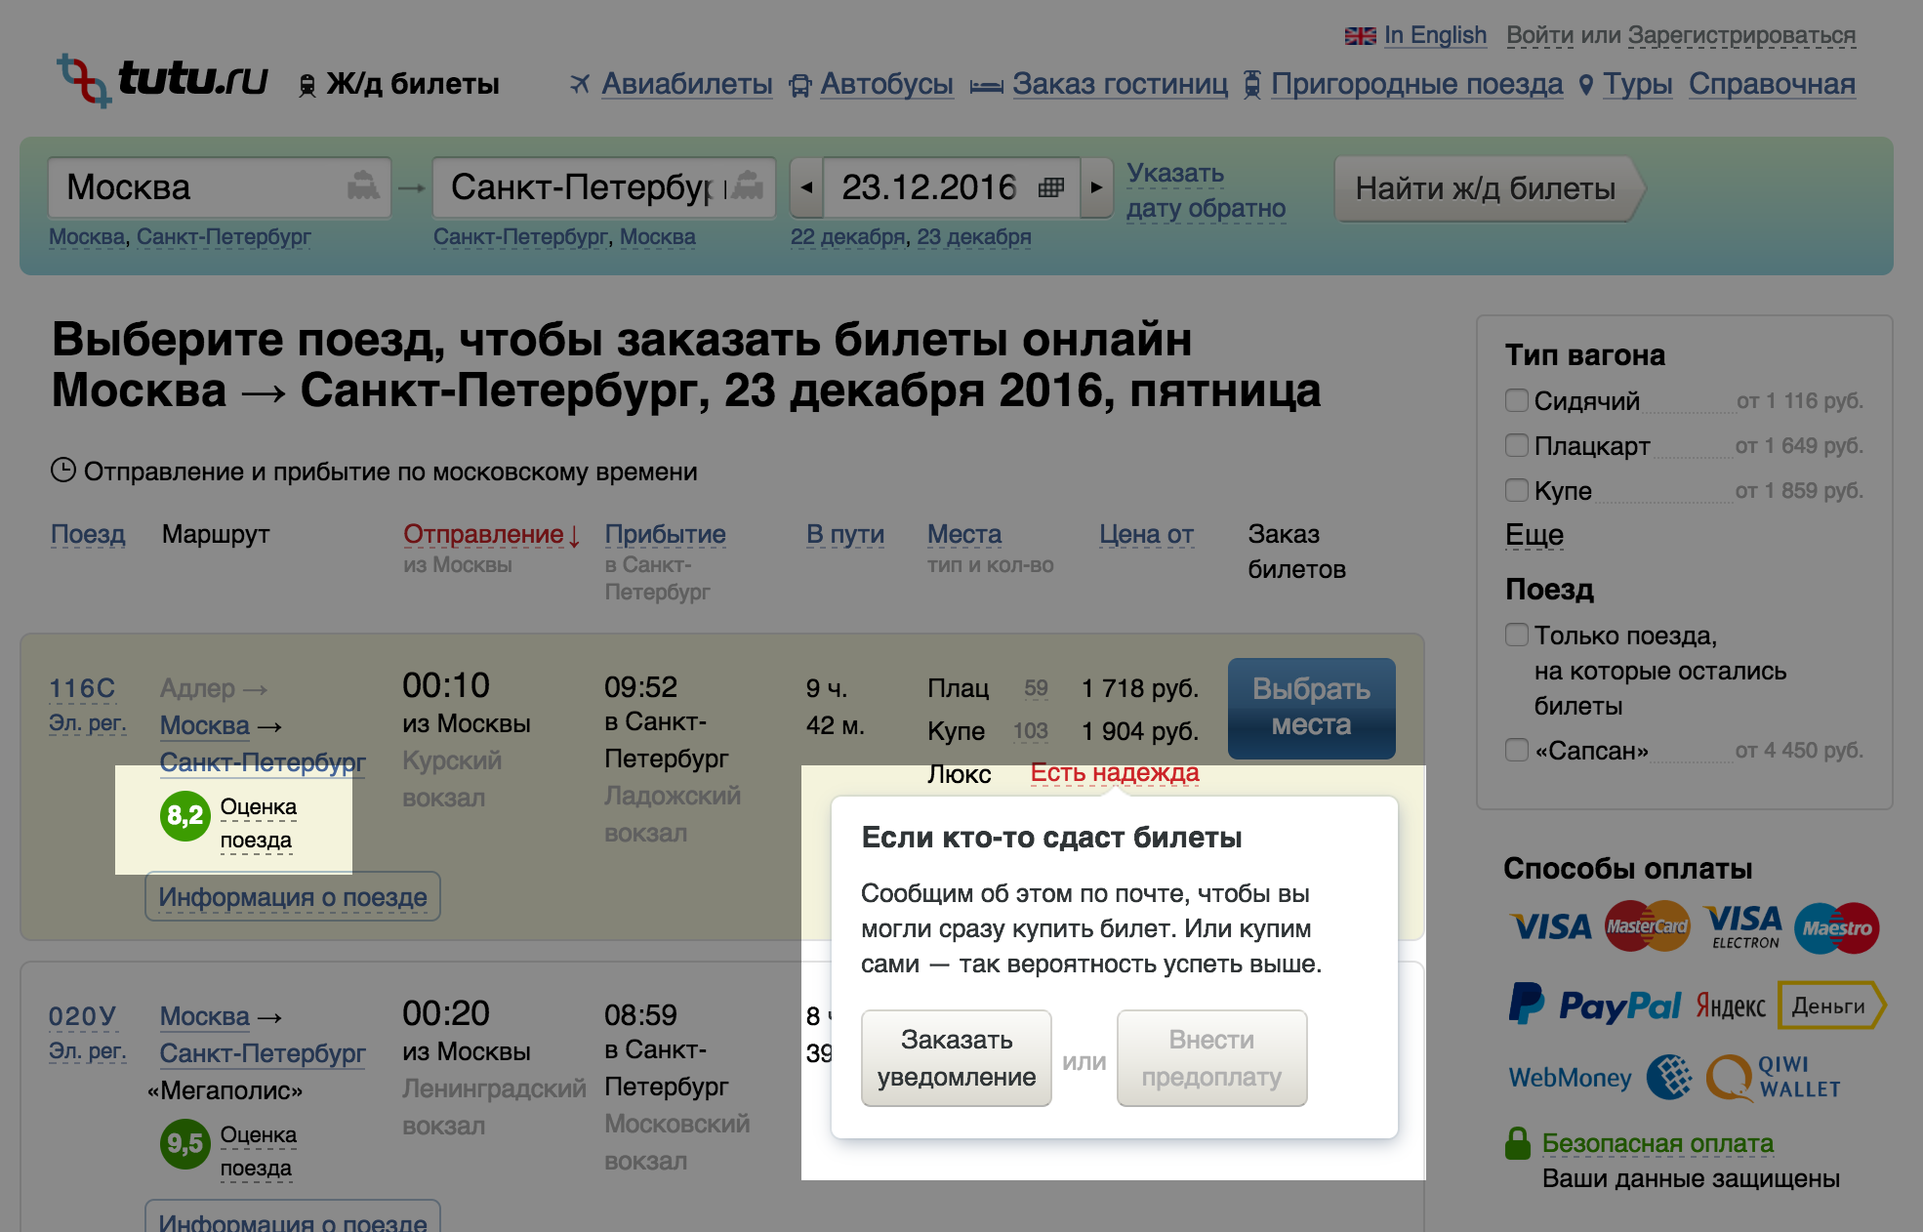Click the calendar icon in date field
Screen dimensions: 1923x1232
1050,186
